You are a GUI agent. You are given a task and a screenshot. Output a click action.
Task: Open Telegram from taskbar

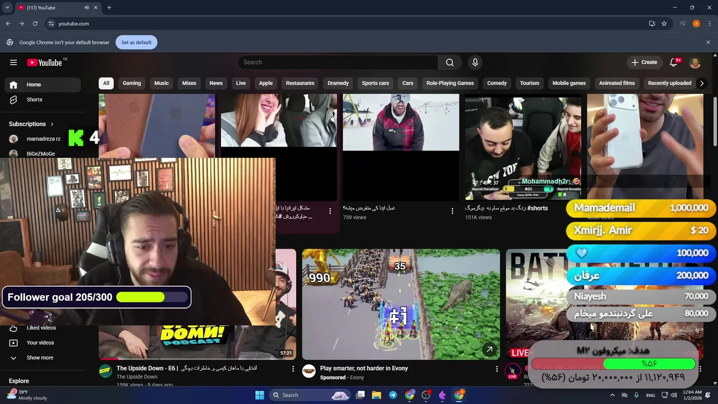click(393, 395)
